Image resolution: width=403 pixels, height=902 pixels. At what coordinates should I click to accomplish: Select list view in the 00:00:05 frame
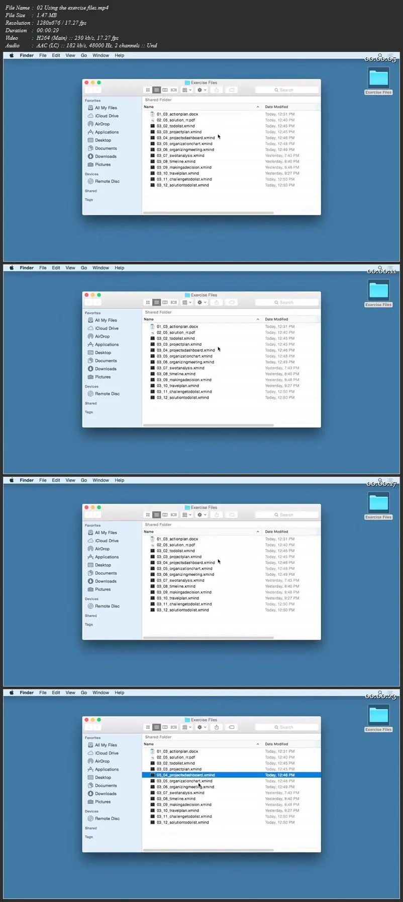coord(157,90)
